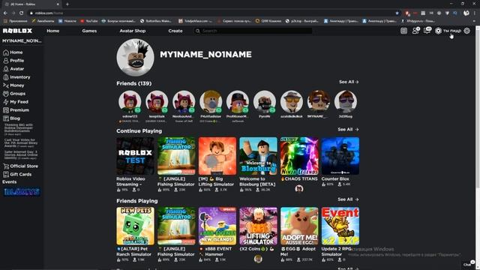Select the Home tab in the Roblox navbar
This screenshot has width=480, height=270.
[x=53, y=31]
